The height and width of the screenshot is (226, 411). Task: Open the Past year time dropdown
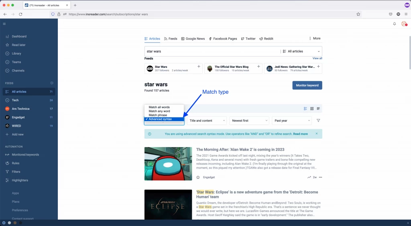tap(292, 121)
